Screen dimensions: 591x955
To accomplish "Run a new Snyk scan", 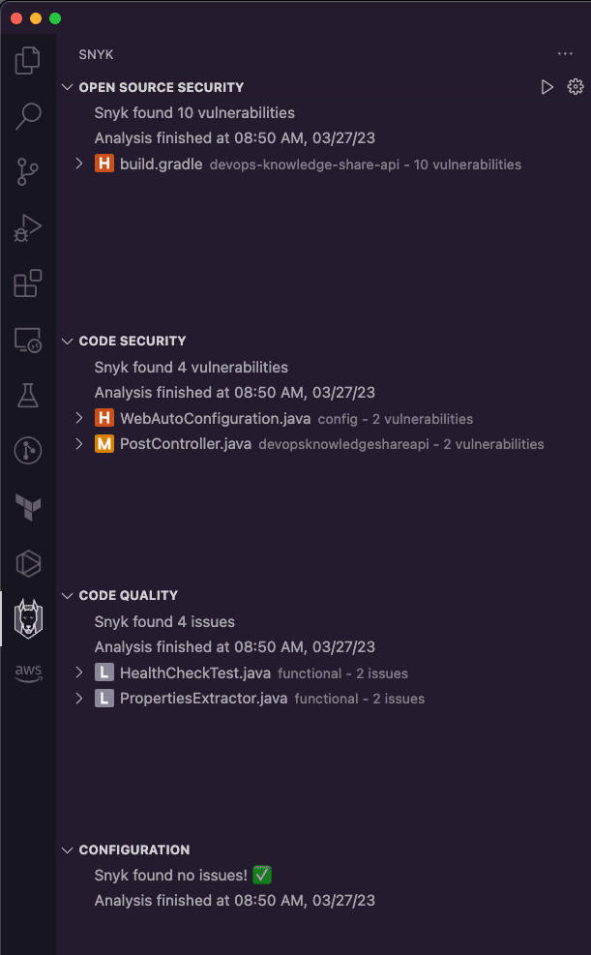I will click(547, 86).
